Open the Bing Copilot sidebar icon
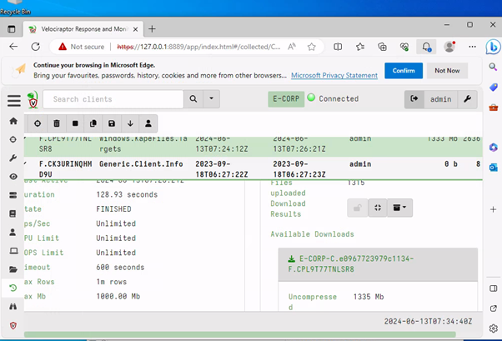This screenshot has width=502, height=341. (x=494, y=47)
